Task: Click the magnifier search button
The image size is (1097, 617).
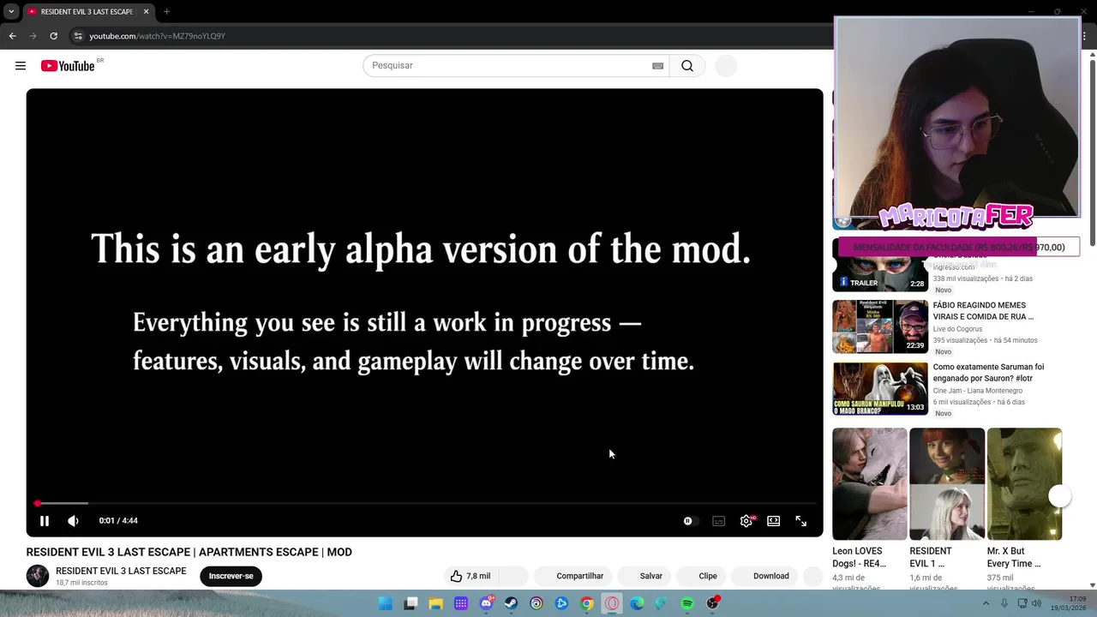Action: pos(687,66)
